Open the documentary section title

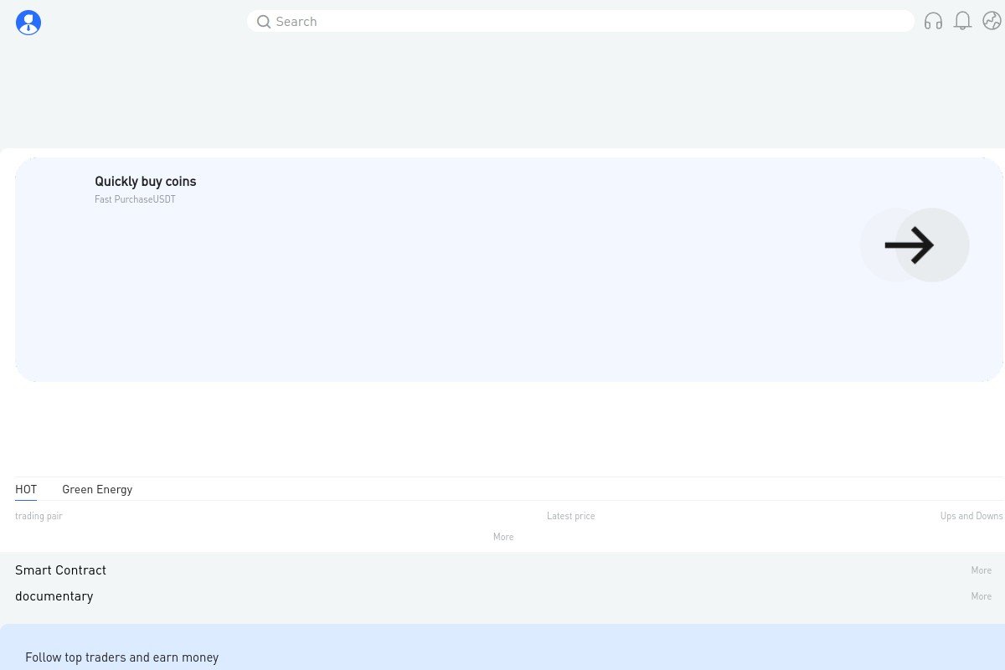[x=54, y=596]
